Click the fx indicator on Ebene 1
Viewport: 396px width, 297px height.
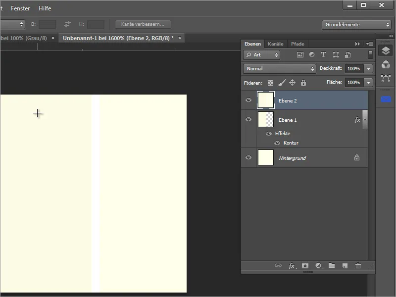point(357,120)
